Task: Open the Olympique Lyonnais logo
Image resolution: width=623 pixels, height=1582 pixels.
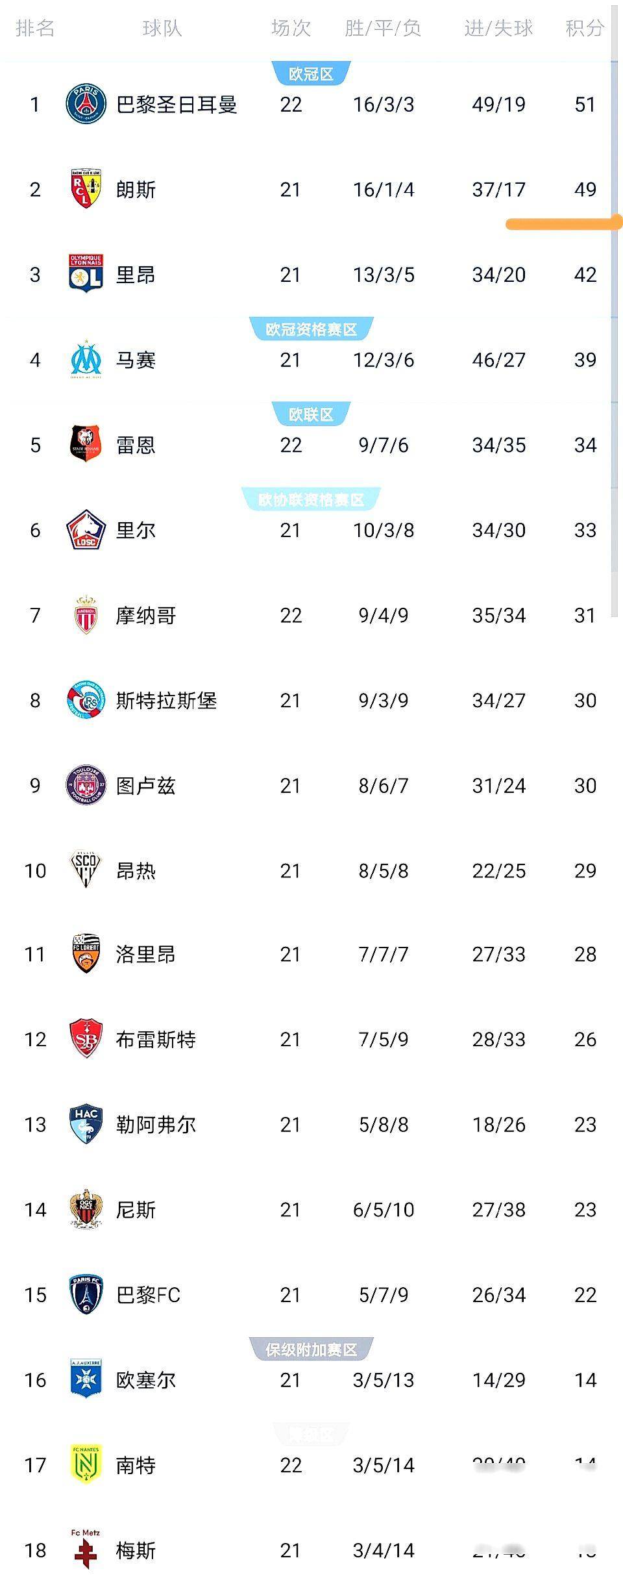Action: 86,274
